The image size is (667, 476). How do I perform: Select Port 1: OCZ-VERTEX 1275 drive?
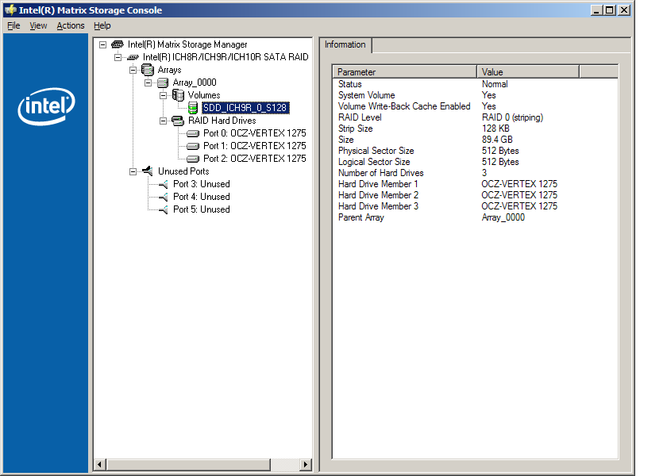coord(254,146)
